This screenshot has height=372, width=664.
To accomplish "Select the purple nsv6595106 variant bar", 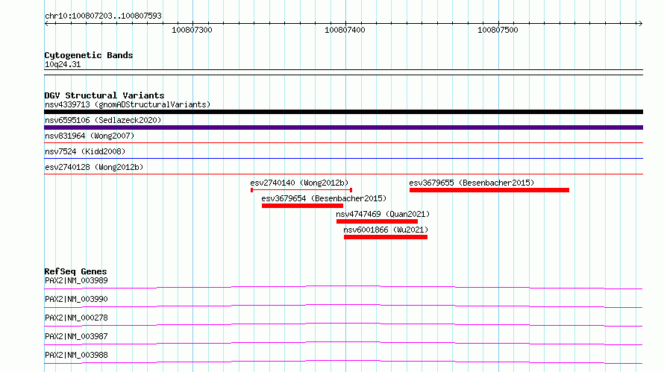I will coord(343,127).
